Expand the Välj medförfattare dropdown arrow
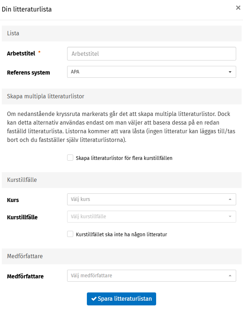This screenshot has height=309, width=243. [x=231, y=276]
